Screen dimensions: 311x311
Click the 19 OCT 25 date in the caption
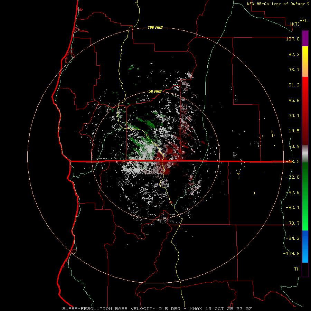click(219, 309)
